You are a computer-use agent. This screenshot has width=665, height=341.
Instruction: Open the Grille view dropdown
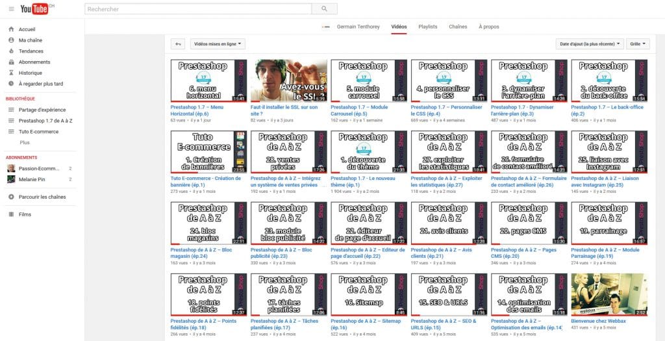tap(638, 44)
